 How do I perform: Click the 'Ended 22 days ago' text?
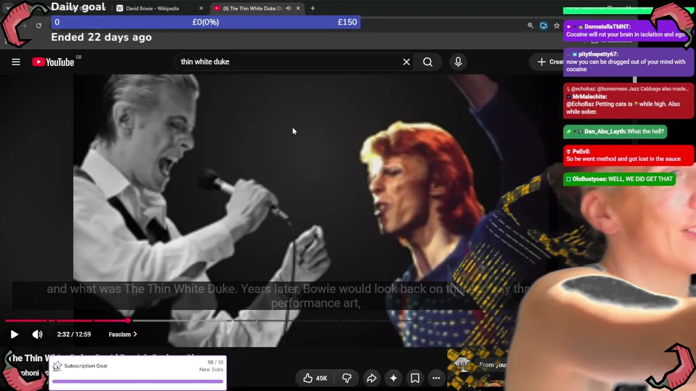point(101,37)
